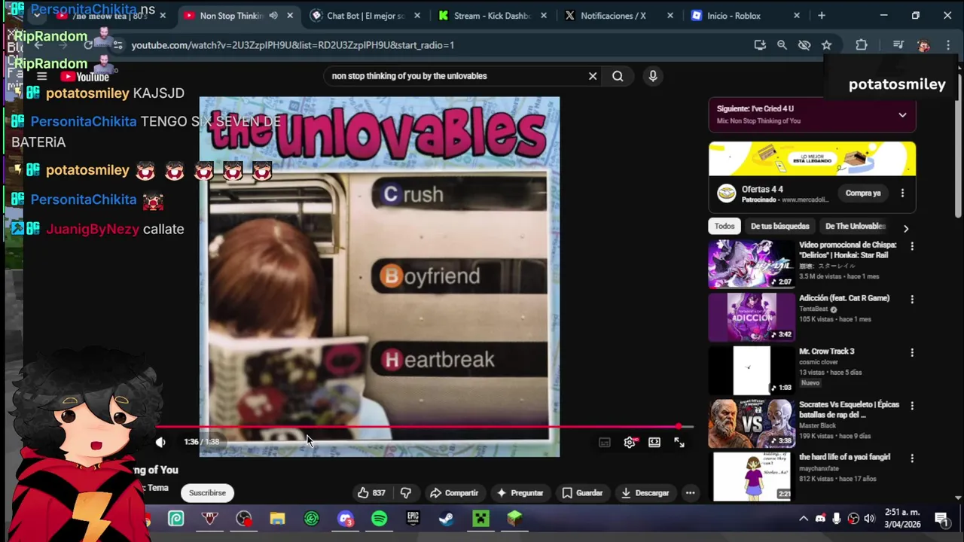
Task: Open the hard life of a yaoi fangirl
Action: (x=844, y=457)
